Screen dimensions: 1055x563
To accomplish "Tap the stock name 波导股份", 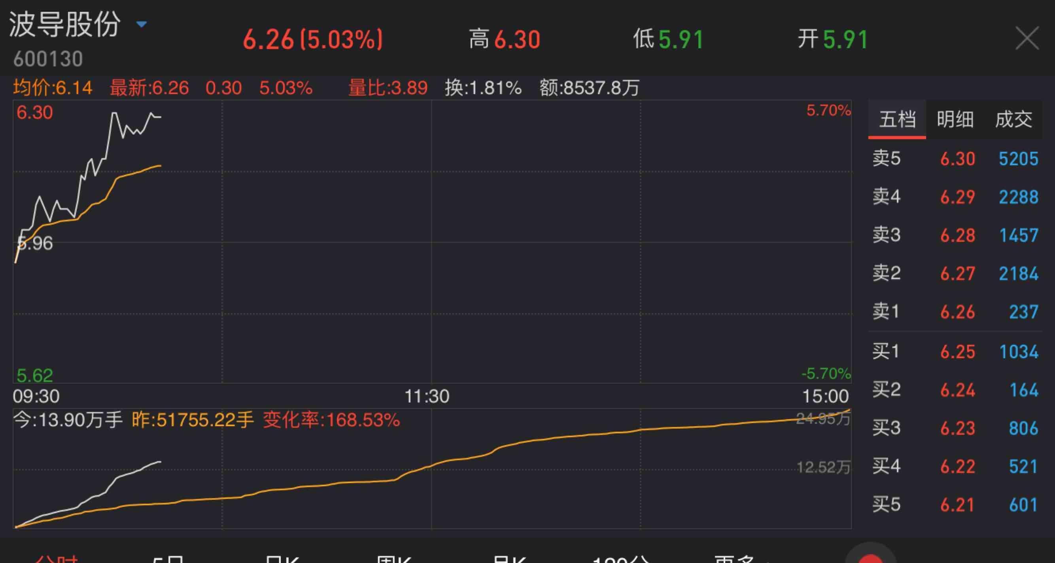I will (x=65, y=24).
